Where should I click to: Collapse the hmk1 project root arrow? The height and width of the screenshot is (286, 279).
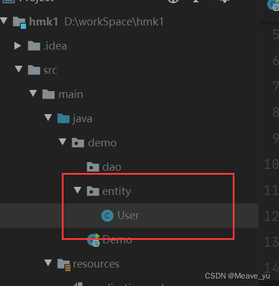pyautogui.click(x=4, y=20)
